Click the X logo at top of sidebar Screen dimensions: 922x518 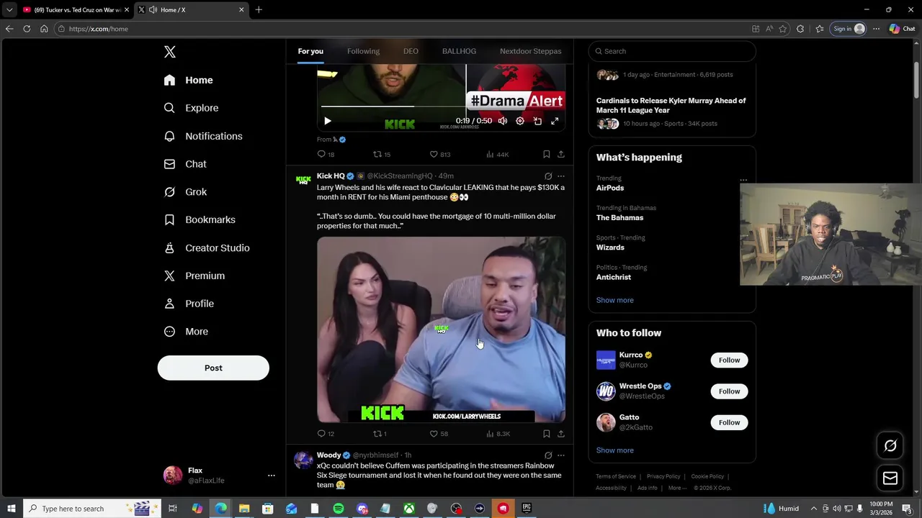coord(170,52)
